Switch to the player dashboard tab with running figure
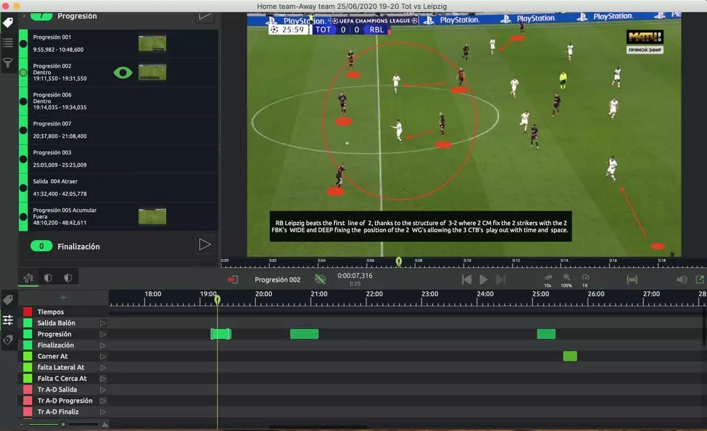707x431 pixels. (x=28, y=278)
